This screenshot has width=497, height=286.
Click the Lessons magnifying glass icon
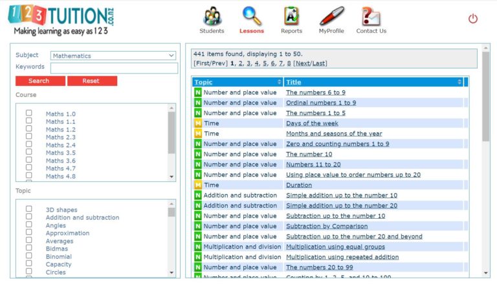tap(252, 16)
